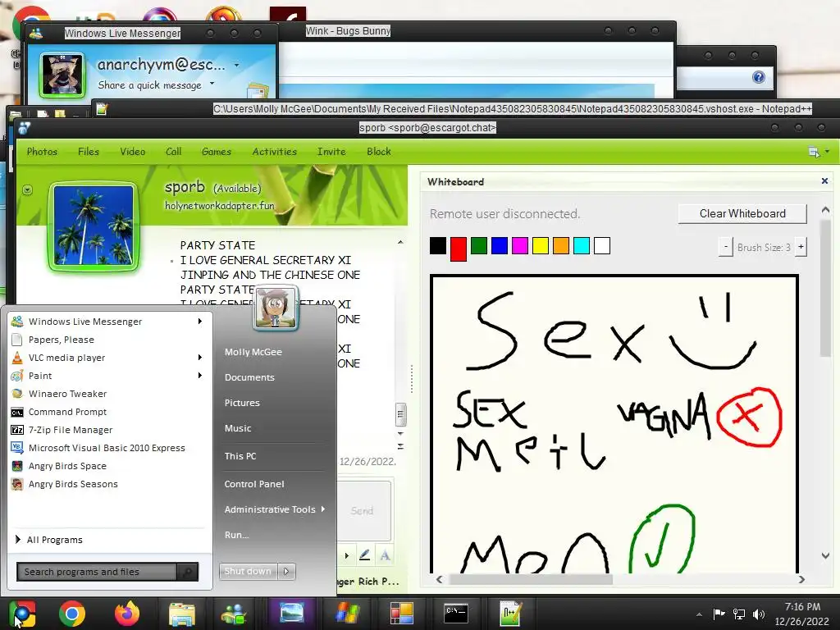Image resolution: width=840 pixels, height=630 pixels.
Task: Click the Shut down button
Action: [x=248, y=572]
